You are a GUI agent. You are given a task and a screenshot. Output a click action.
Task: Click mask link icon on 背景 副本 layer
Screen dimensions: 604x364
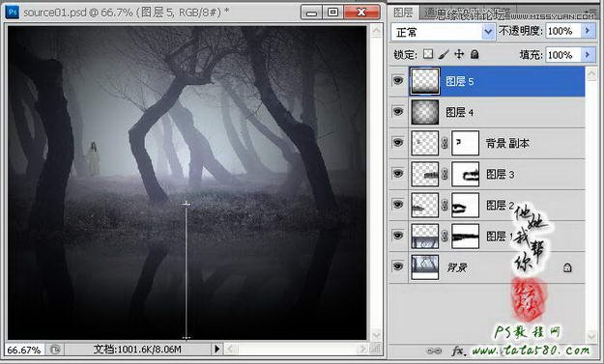click(445, 143)
